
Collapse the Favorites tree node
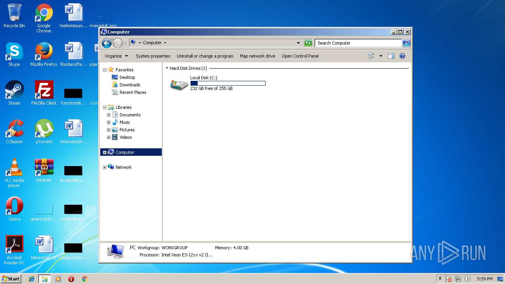click(x=105, y=70)
